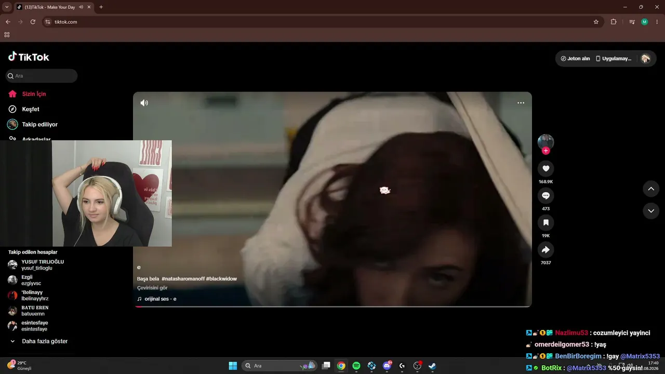Click 'Çevirisini gör' to translate caption
The image size is (665, 374).
[152, 288]
